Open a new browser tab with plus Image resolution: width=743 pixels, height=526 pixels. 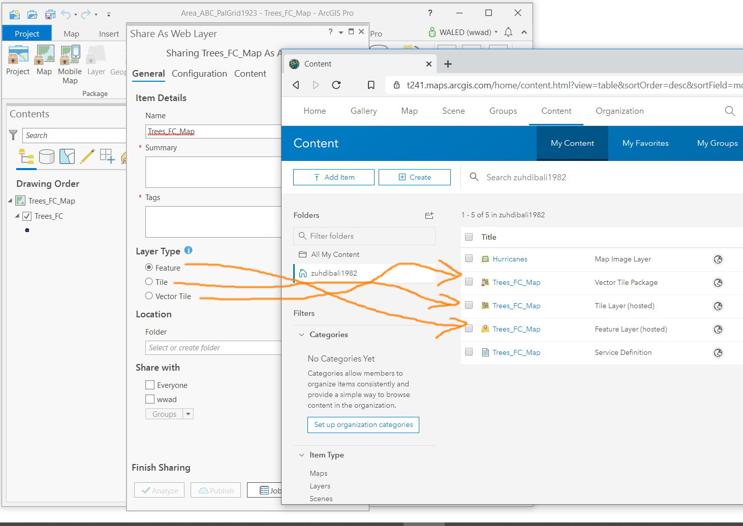coord(448,64)
